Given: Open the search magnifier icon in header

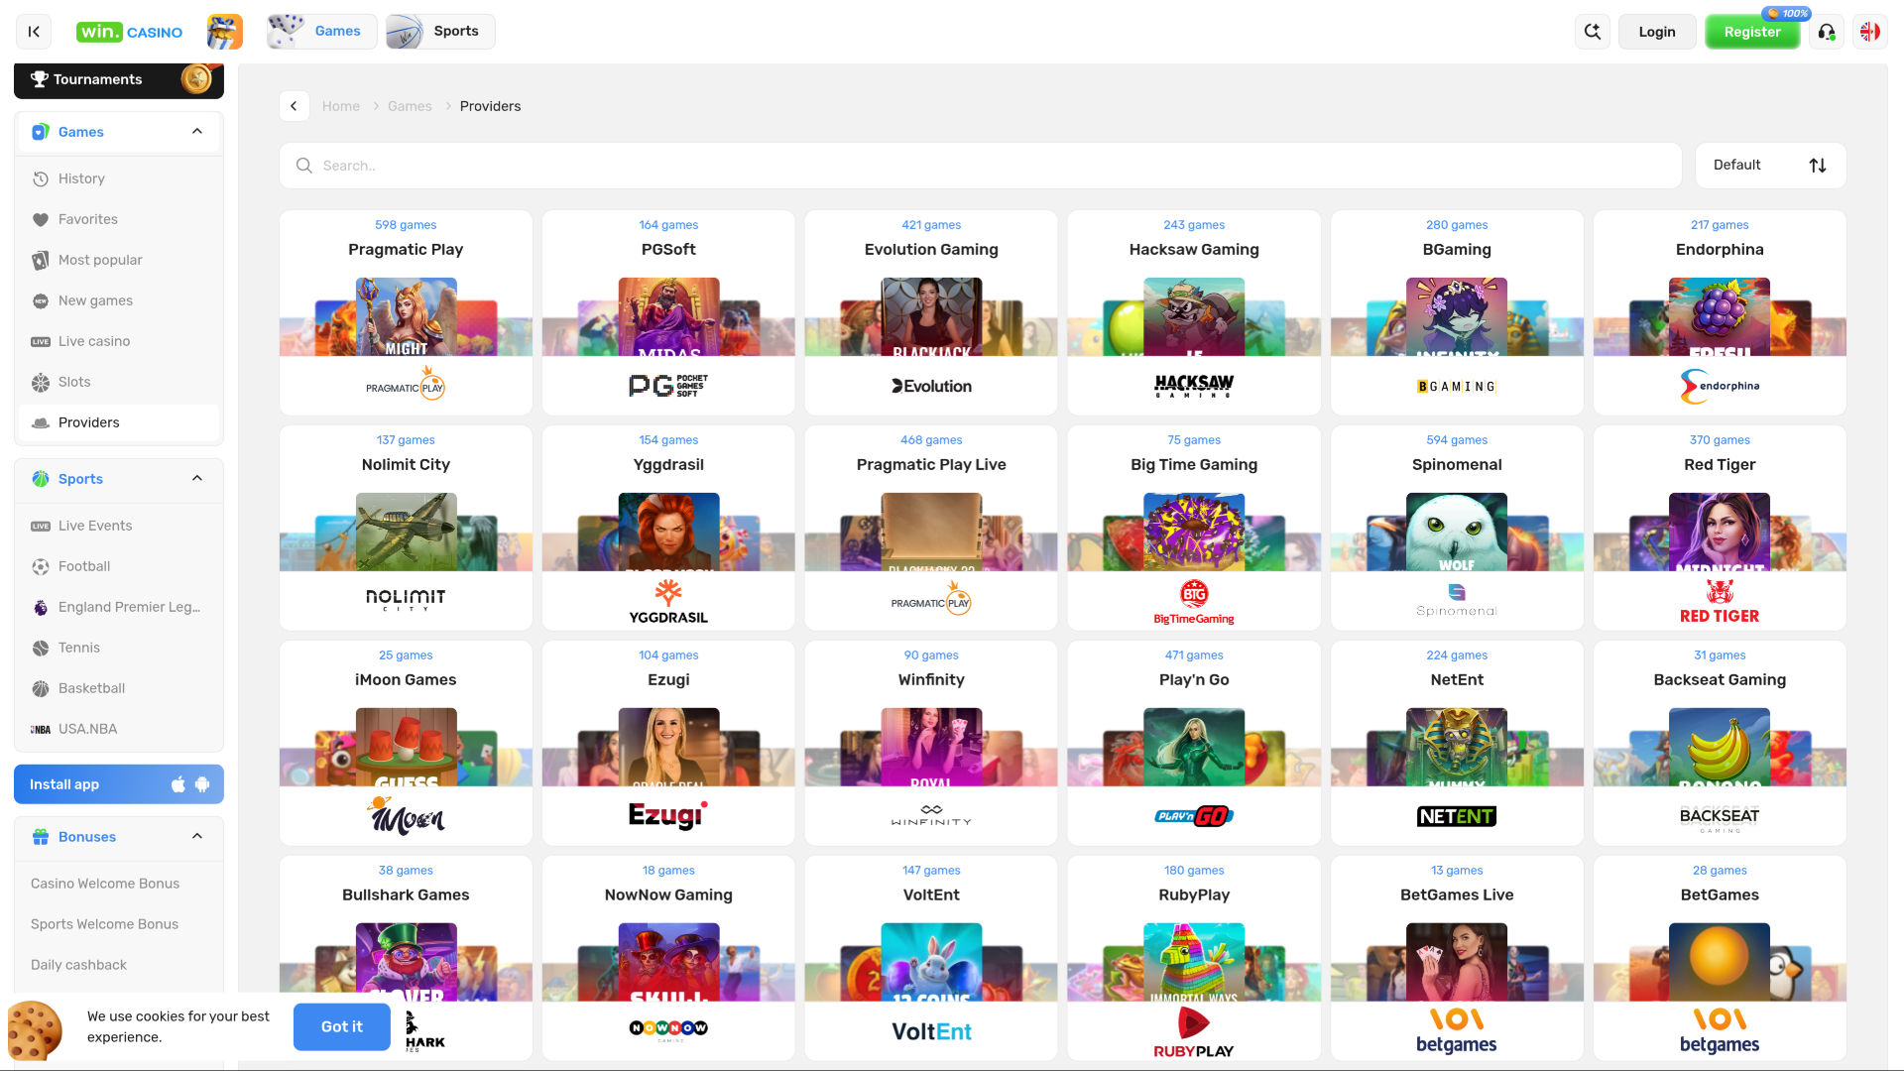Looking at the screenshot, I should click(x=1593, y=32).
